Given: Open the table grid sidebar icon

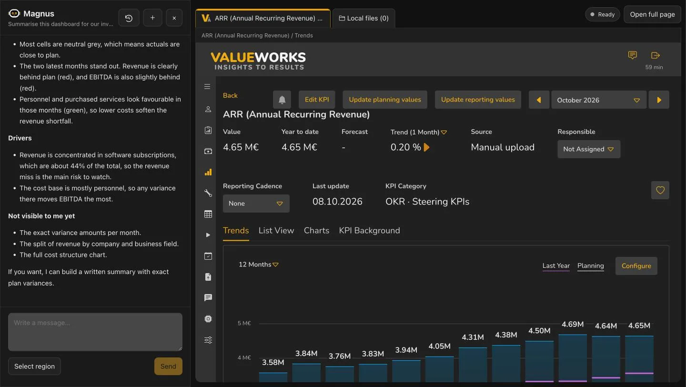Looking at the screenshot, I should (x=208, y=214).
